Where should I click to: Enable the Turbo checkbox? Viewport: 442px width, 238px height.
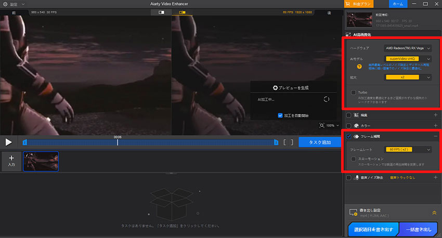pos(353,92)
